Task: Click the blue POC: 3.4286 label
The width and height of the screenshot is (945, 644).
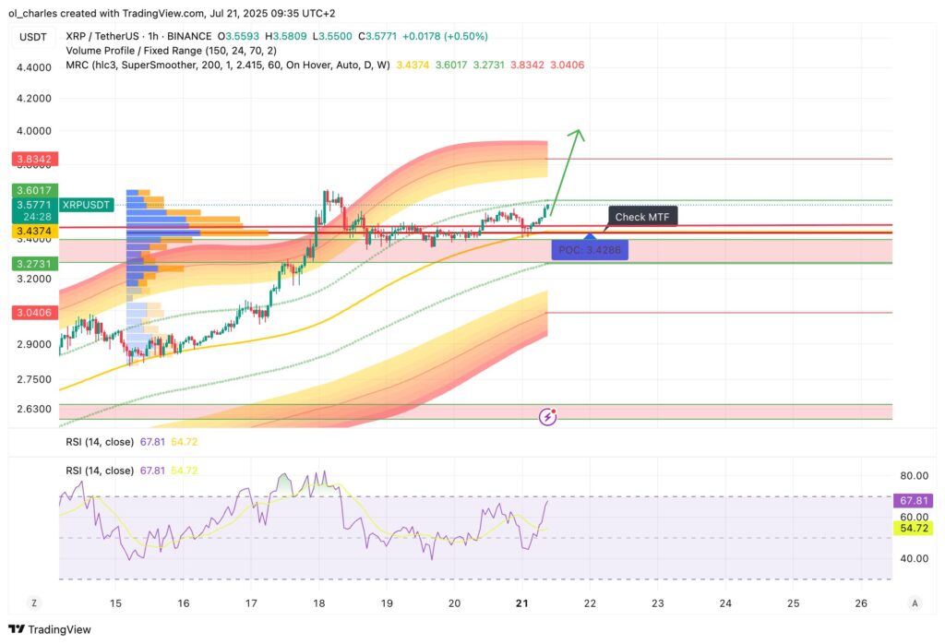Action: tap(591, 249)
